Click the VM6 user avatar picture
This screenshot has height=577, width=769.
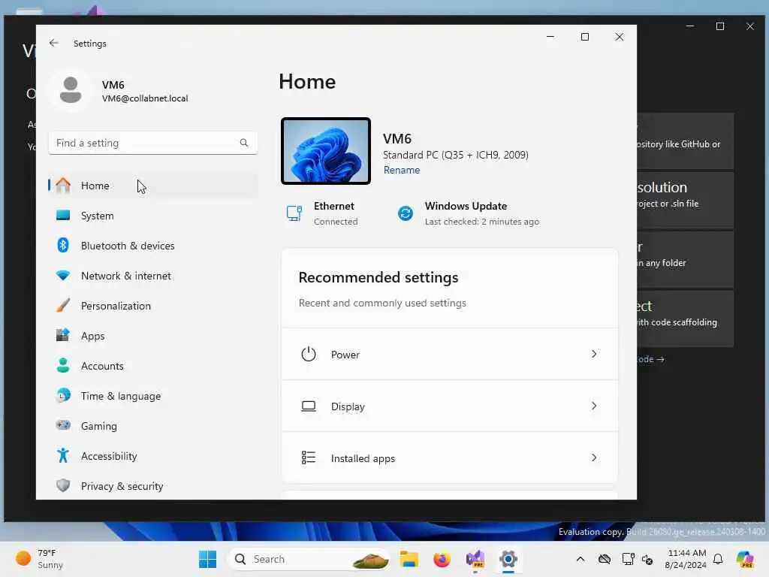point(71,90)
